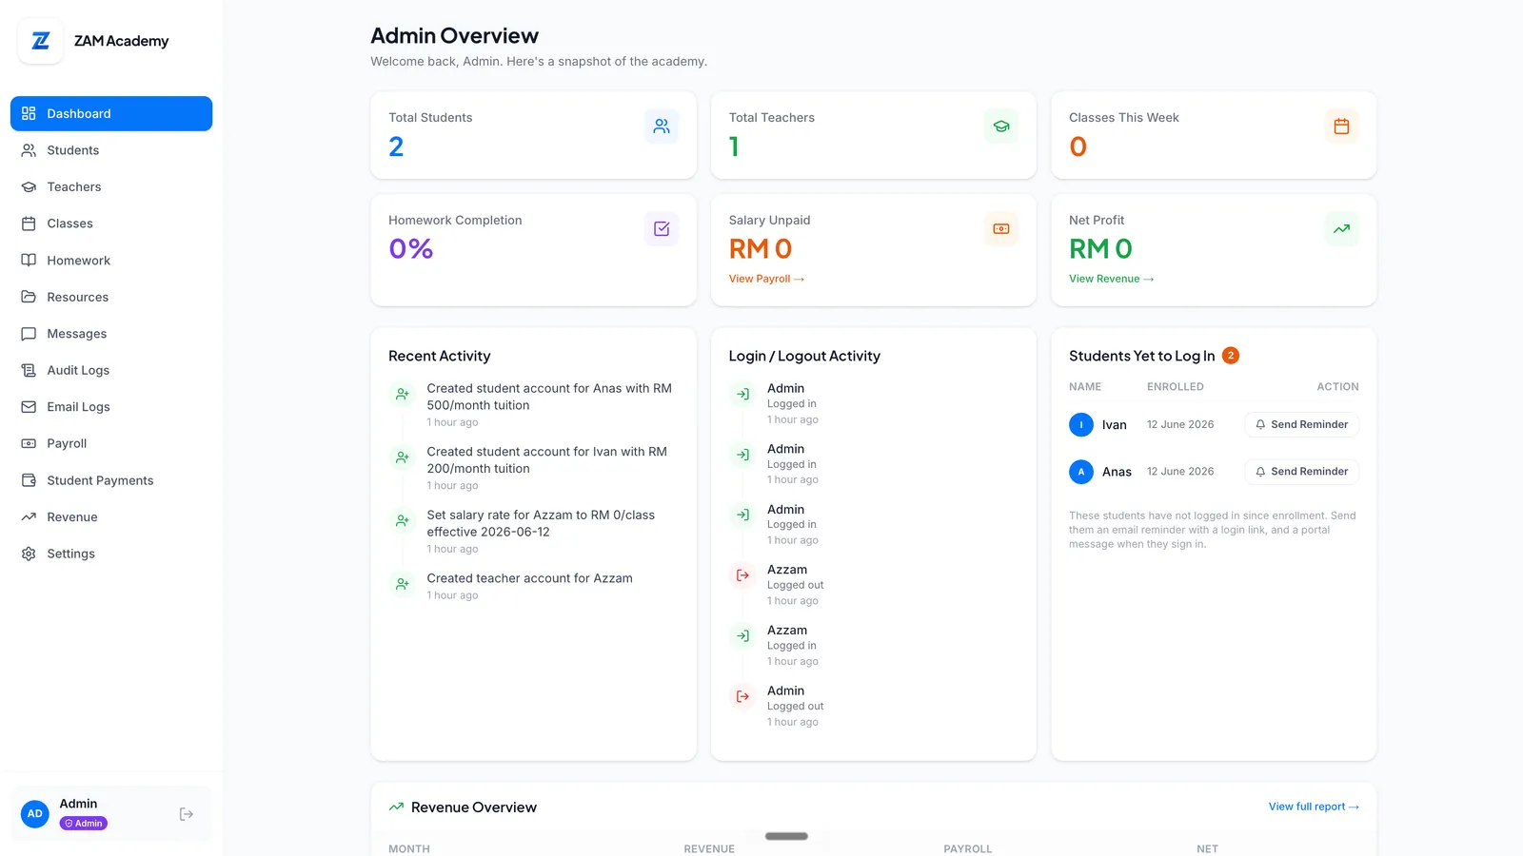Click the 'Set salary rate for Azzam' entry
The height and width of the screenshot is (856, 1523).
click(x=533, y=532)
